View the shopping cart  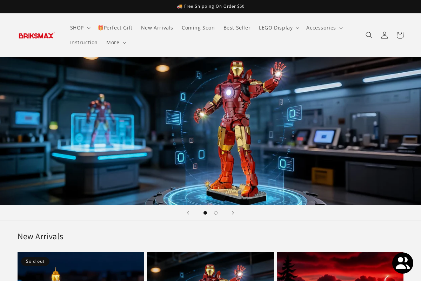click(400, 35)
